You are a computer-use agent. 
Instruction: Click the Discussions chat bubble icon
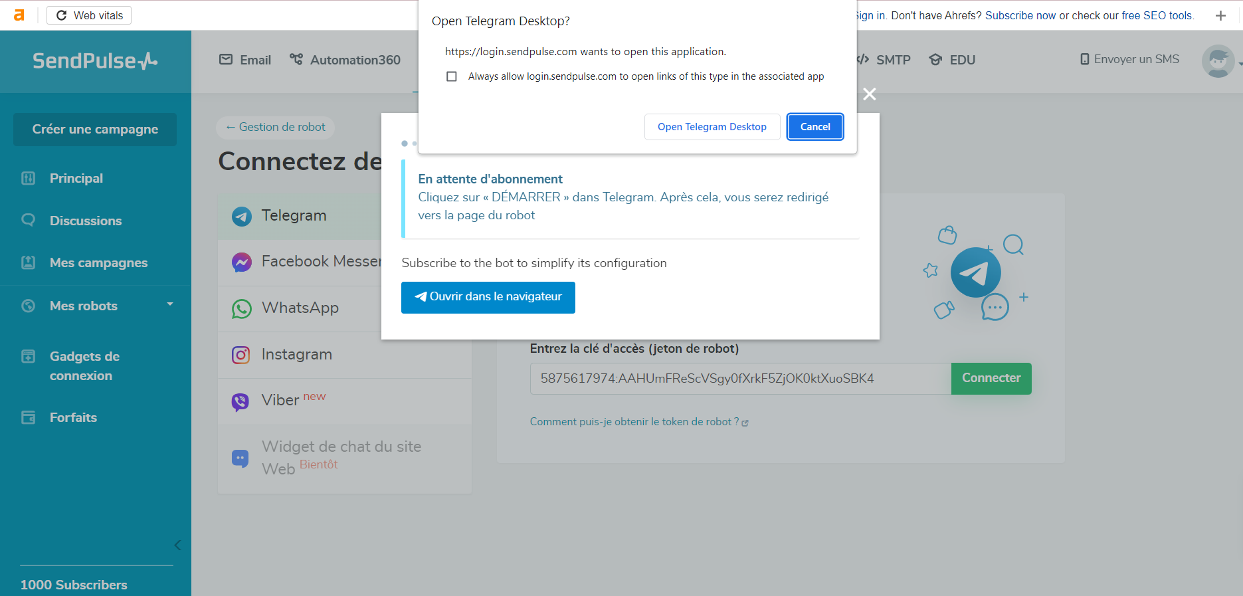[28, 220]
